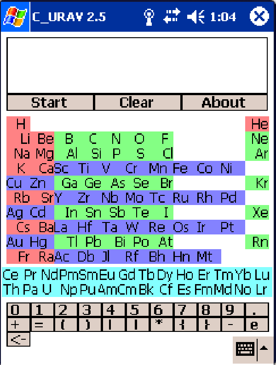Screen dimensions: 276x365
Task: Choose lawrencium Lr element
Action: 261,290
